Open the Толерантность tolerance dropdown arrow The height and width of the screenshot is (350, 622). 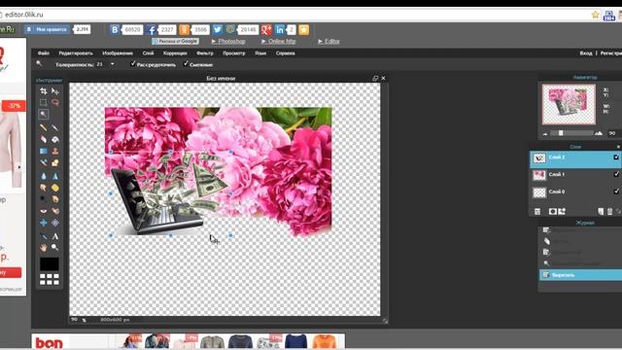[113, 64]
